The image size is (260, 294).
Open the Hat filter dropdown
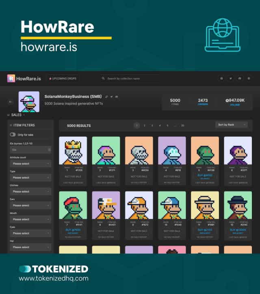point(30,247)
